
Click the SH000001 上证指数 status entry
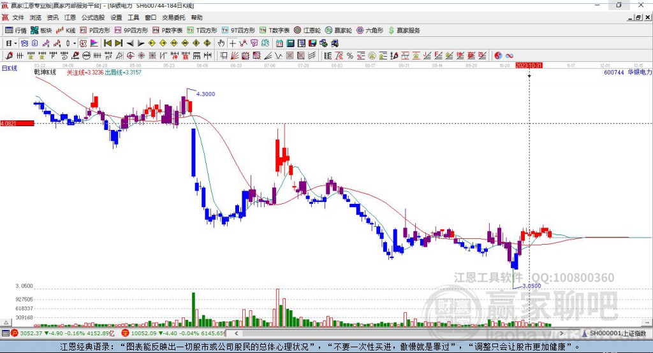pos(614,333)
